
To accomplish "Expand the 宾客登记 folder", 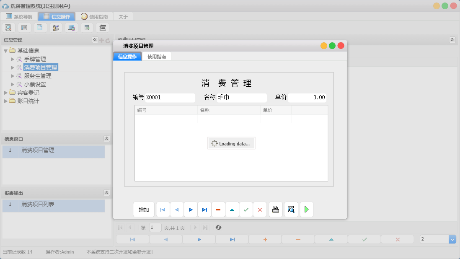I will tap(6, 92).
